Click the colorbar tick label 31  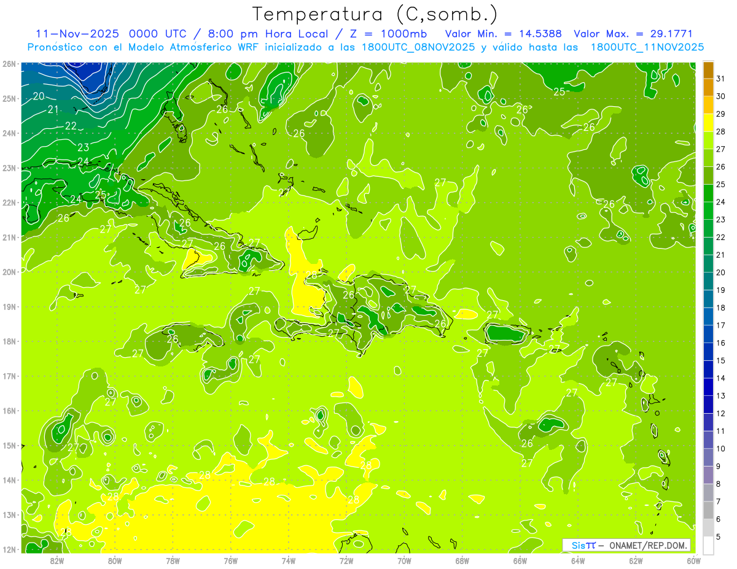tap(721, 79)
